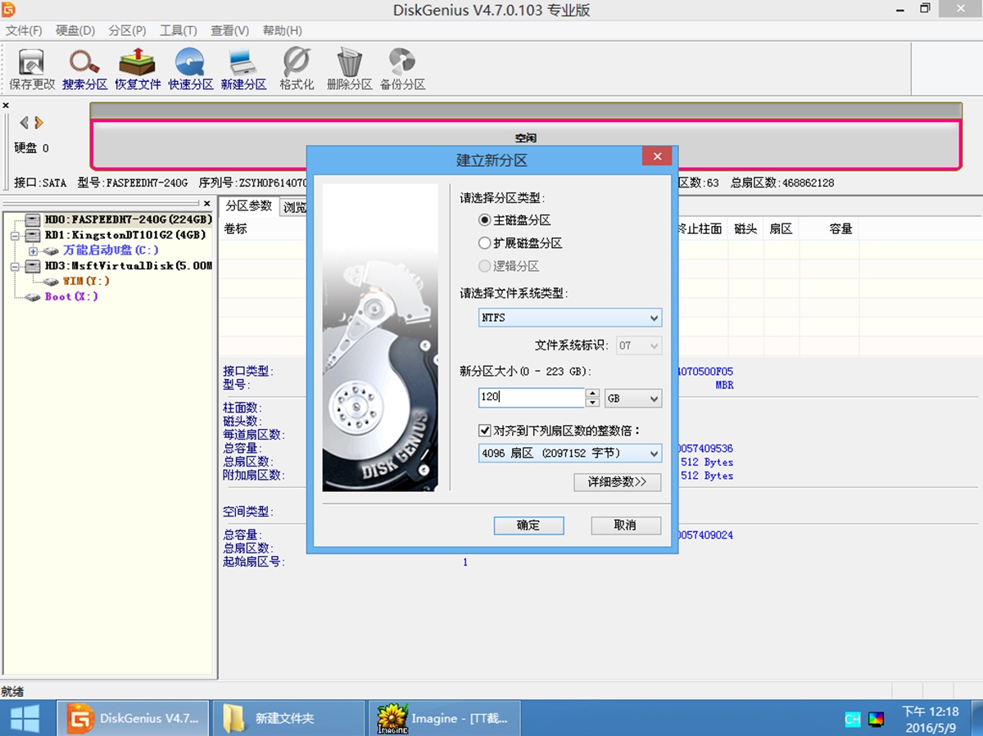The height and width of the screenshot is (736, 983).
Task: Choose the 扩展磁盘分区 partition type
Action: tap(483, 242)
